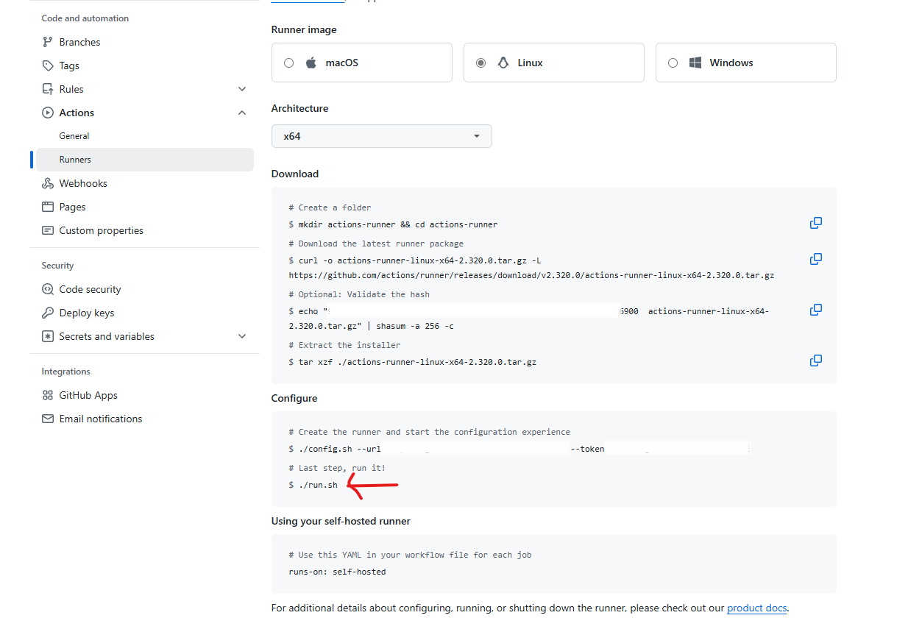Screen dimensions: 908x618
Task: Copy the hash validation command
Action: click(x=815, y=310)
